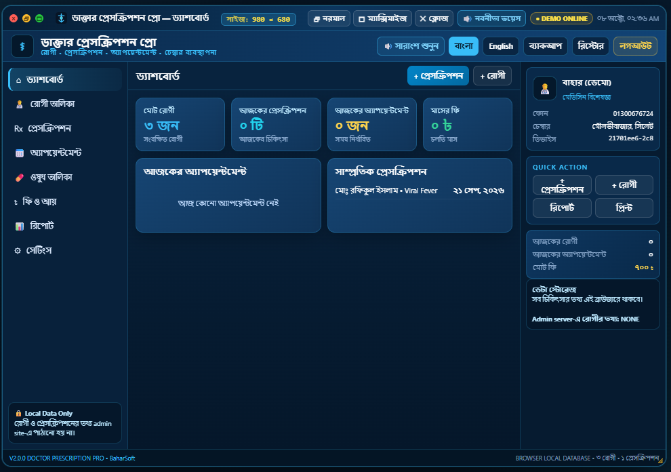
Task: Click the speaker icon on সারাংশ শুনুন
Action: pos(388,46)
